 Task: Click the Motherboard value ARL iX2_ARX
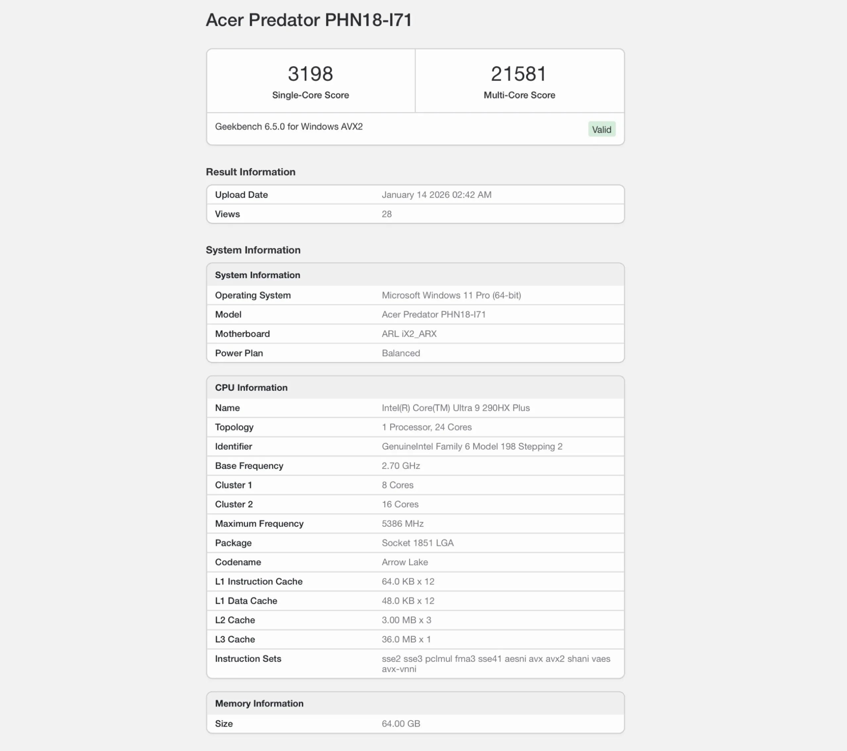click(409, 334)
